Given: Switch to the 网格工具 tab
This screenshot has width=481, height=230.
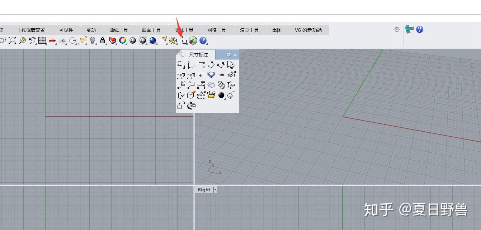Looking at the screenshot, I should pyautogui.click(x=217, y=30).
